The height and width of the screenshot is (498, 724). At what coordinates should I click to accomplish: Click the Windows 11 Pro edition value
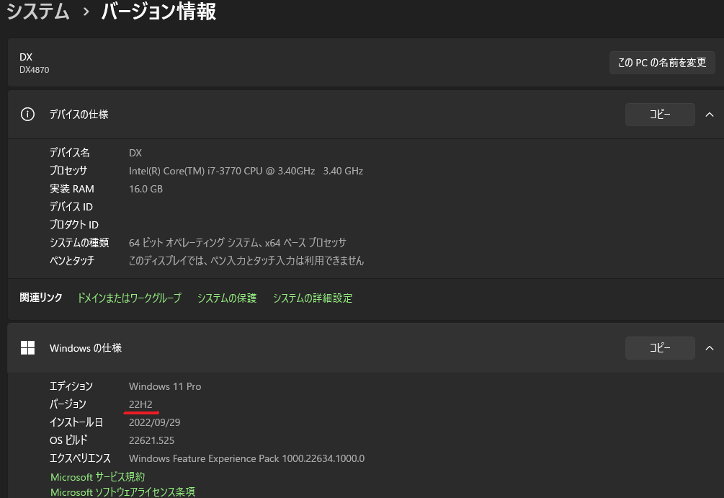[x=165, y=386]
